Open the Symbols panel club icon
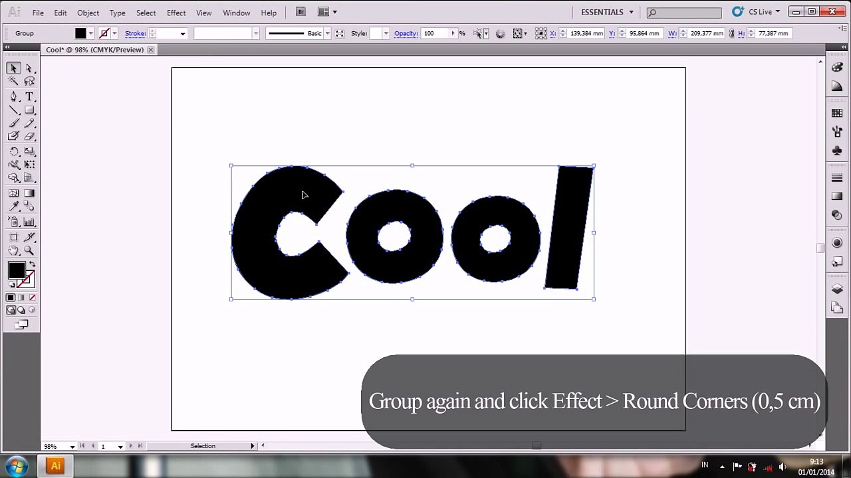The image size is (851, 478). tap(837, 151)
